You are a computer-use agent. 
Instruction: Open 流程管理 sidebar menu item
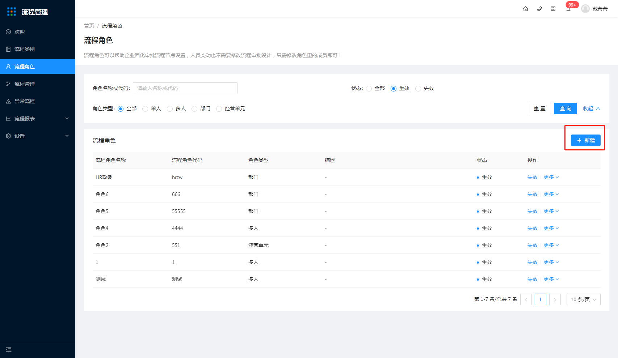coord(38,84)
